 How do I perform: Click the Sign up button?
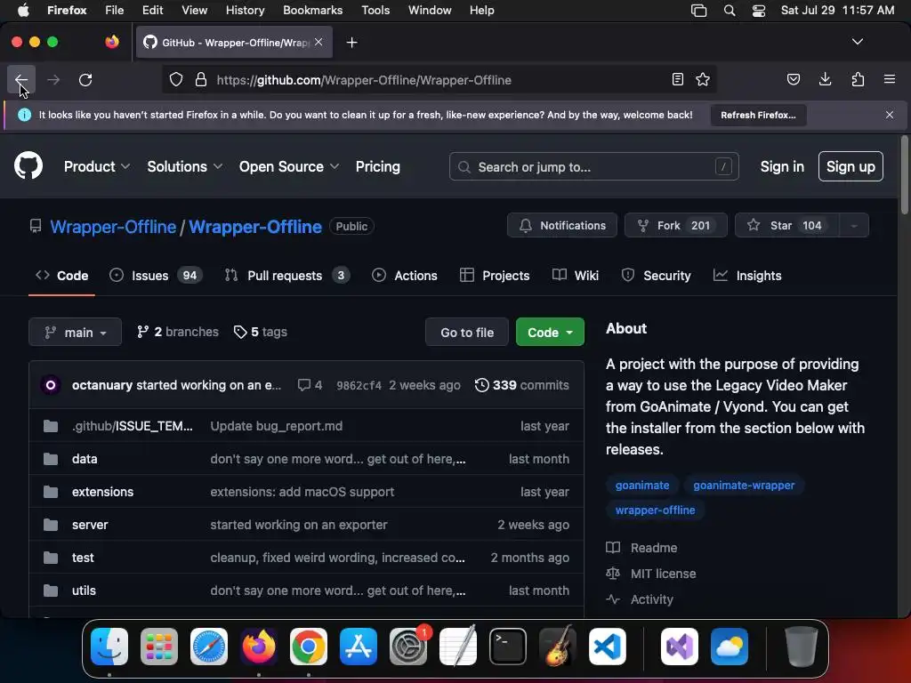[x=851, y=166]
